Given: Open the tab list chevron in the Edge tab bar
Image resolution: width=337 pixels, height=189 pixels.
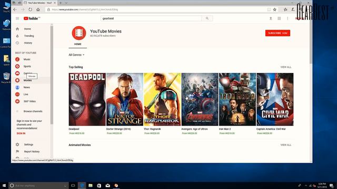Looking at the screenshot, I should coord(66,3).
